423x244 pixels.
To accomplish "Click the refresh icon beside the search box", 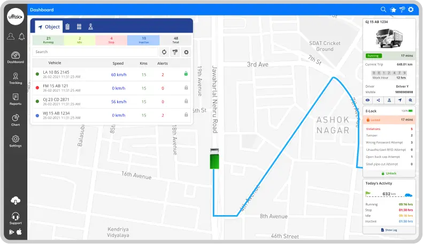I will point(164,52).
